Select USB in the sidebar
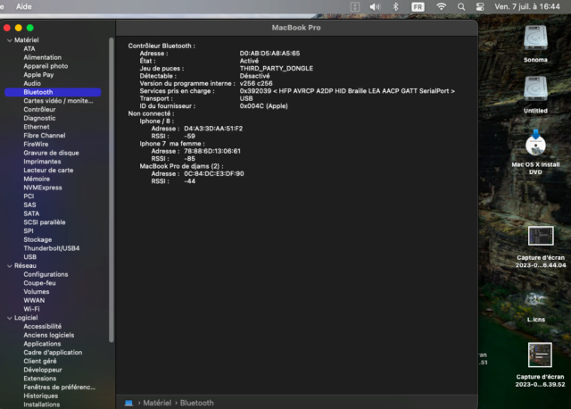571x409 pixels. point(29,257)
